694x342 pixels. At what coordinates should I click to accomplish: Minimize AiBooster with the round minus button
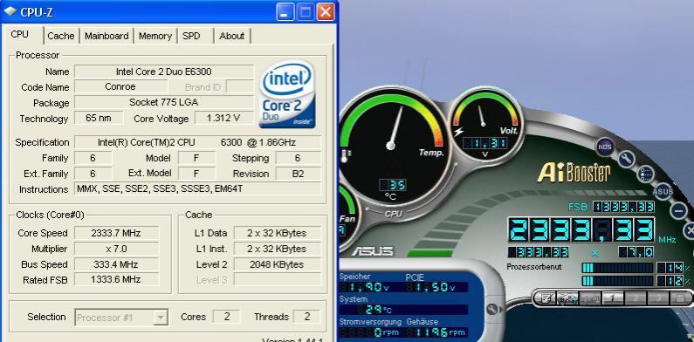(x=678, y=210)
